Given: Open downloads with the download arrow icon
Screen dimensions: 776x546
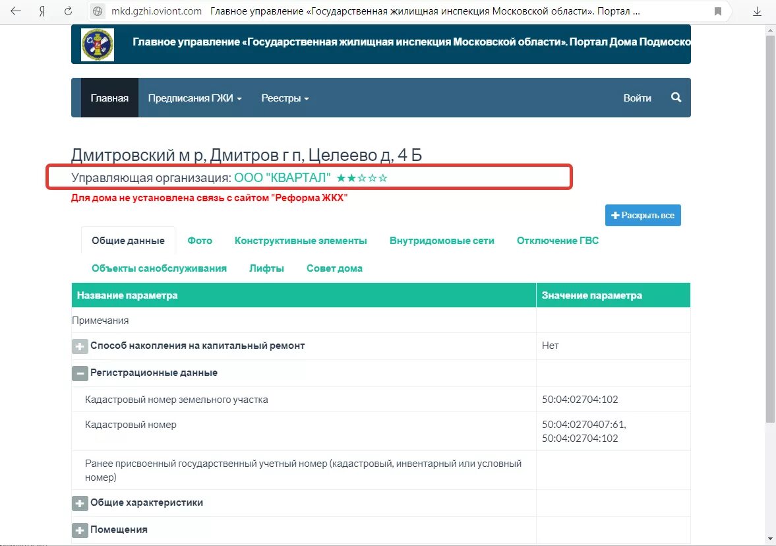Looking at the screenshot, I should click(x=757, y=11).
